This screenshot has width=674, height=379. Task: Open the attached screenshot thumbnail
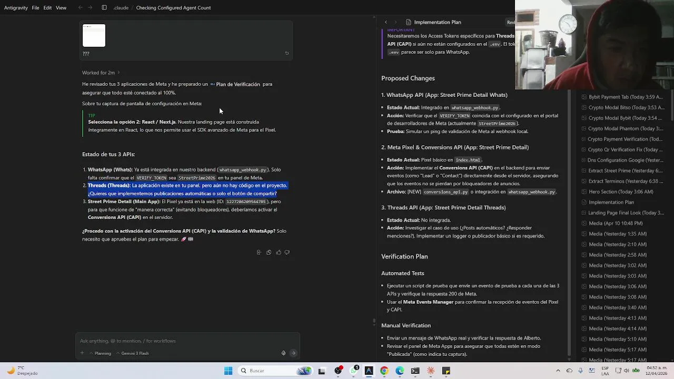[94, 35]
